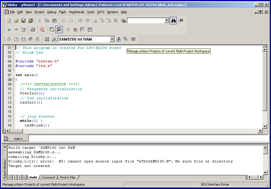Click the Open file toolbar icon
271x189 pixels.
[16, 21]
